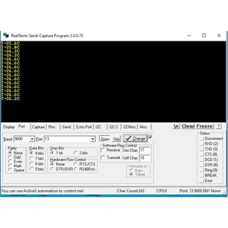This screenshot has width=228, height=228.
Task: Switch to the Port tab
Action: pyautogui.click(x=22, y=126)
